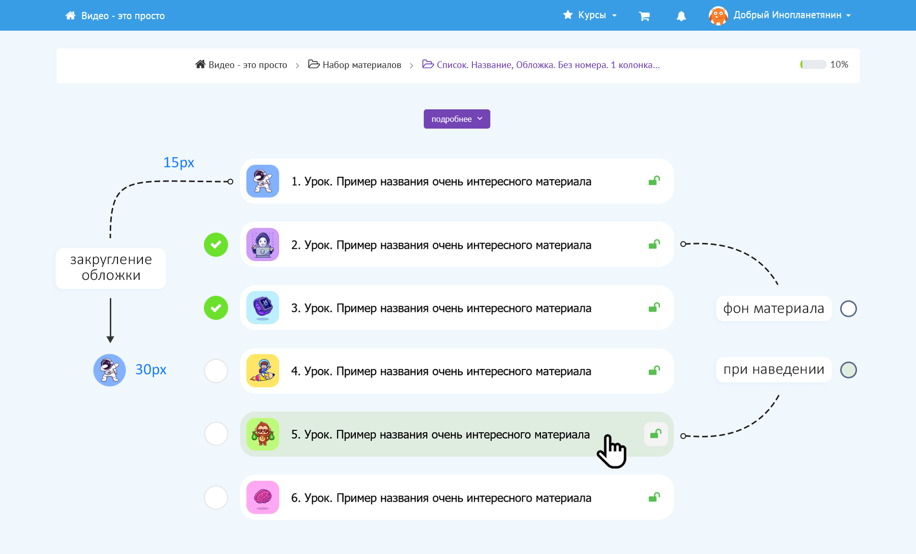The height and width of the screenshot is (554, 916).
Task: Expand the «подробнее» dropdown button
Action: 457,119
